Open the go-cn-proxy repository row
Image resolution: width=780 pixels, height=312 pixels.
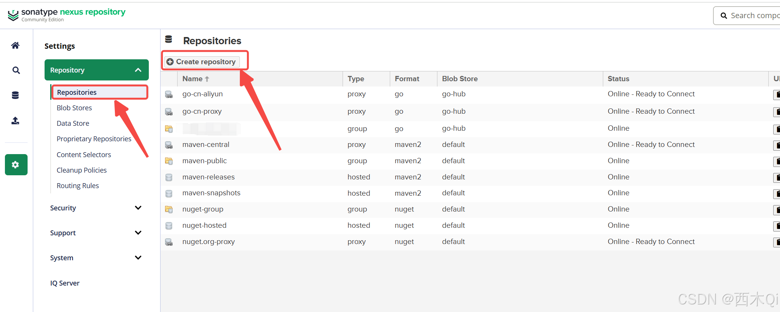(470, 112)
